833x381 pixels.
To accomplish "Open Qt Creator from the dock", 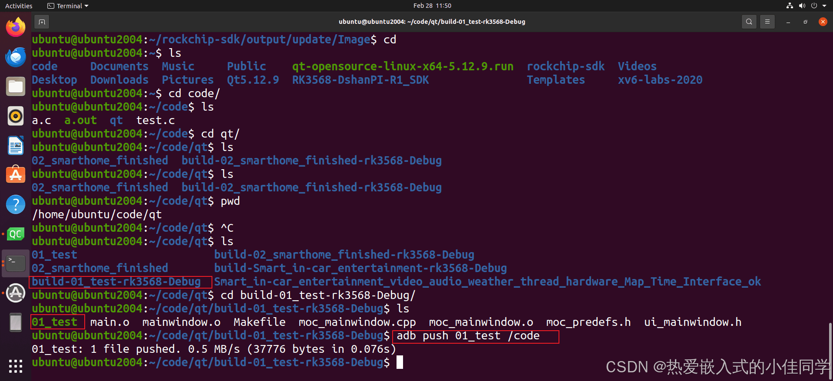I will pos(16,234).
